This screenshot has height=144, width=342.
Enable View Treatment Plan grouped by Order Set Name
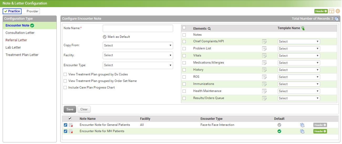point(65,81)
